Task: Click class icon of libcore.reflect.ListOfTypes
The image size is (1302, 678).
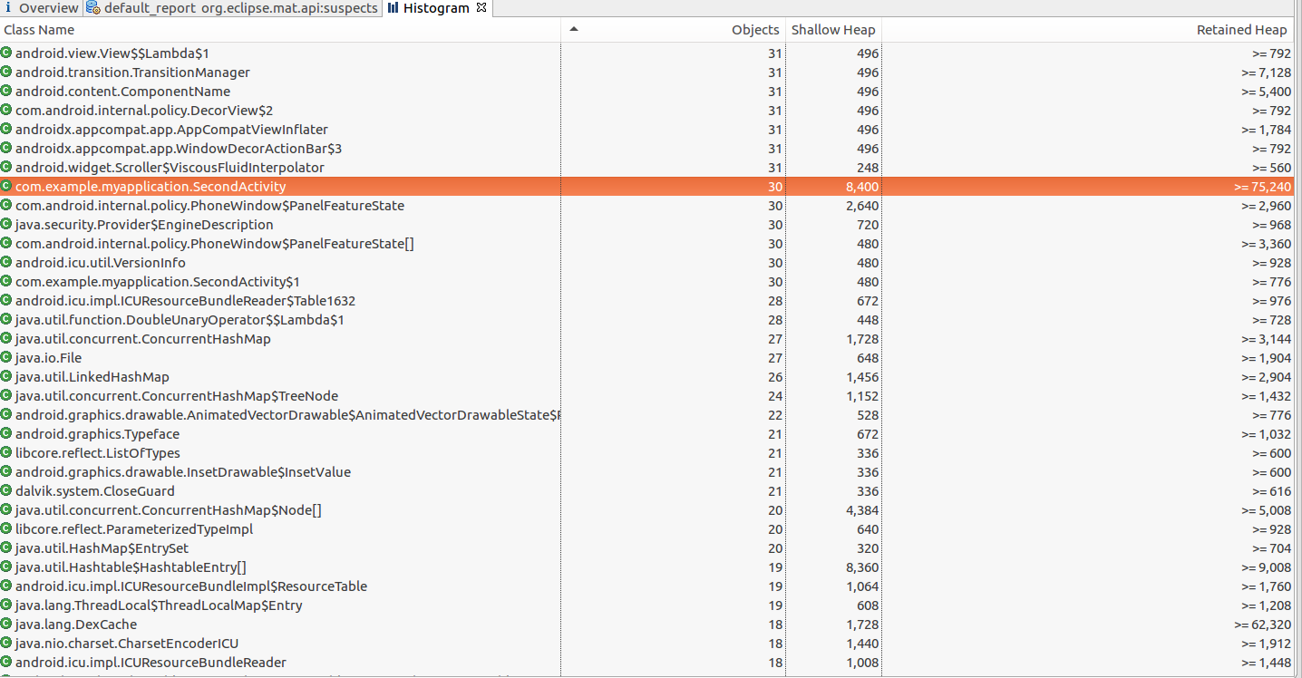Action: click(x=6, y=453)
